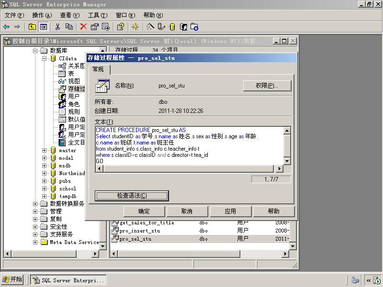Click the Copy toolbar icon
The height and width of the screenshot is (287, 383).
point(69,27)
